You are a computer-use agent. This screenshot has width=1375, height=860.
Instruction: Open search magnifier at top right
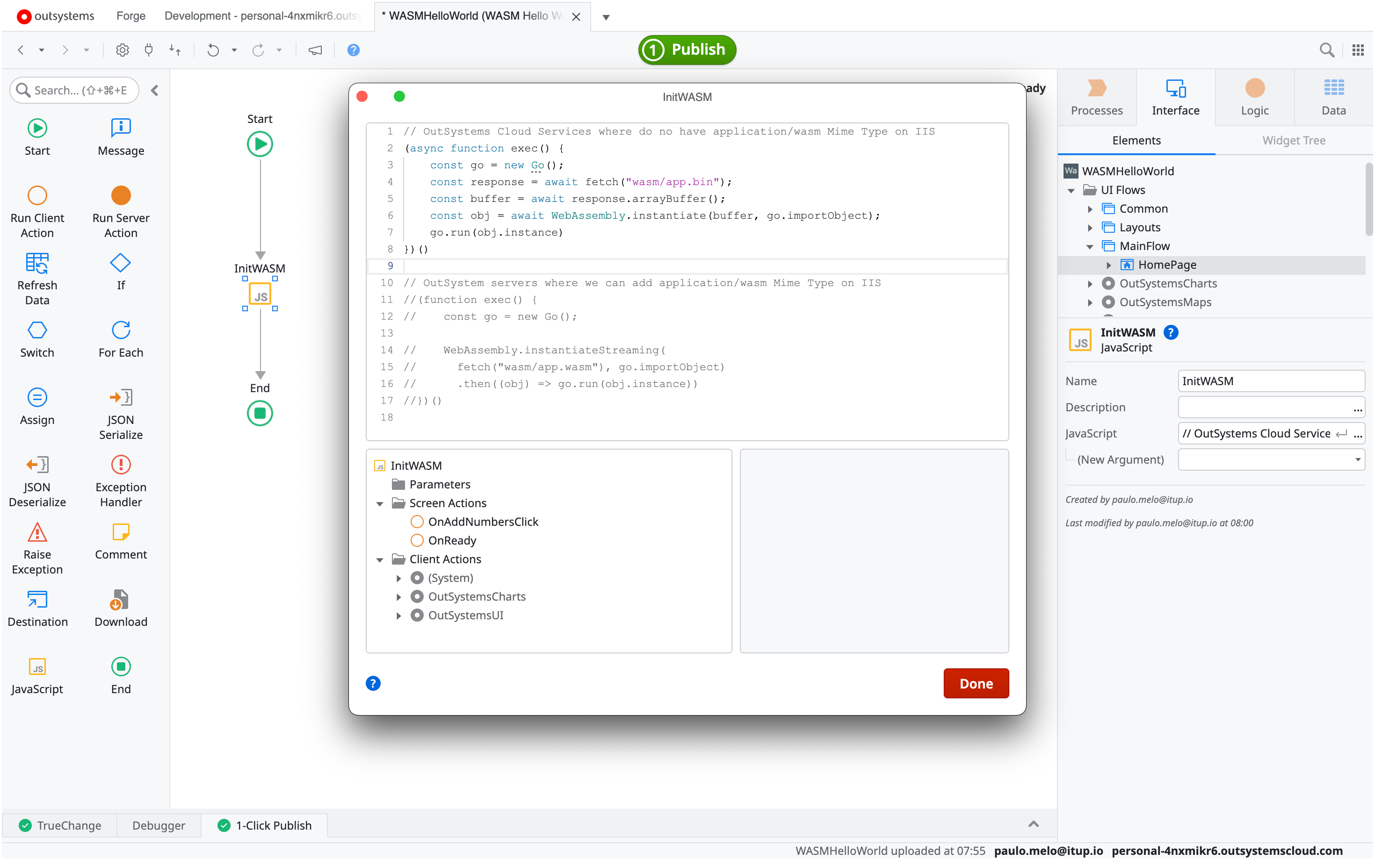pyautogui.click(x=1327, y=50)
